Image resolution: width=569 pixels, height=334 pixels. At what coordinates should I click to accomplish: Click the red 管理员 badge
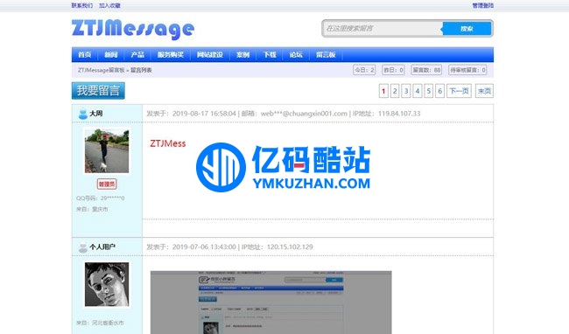point(107,184)
